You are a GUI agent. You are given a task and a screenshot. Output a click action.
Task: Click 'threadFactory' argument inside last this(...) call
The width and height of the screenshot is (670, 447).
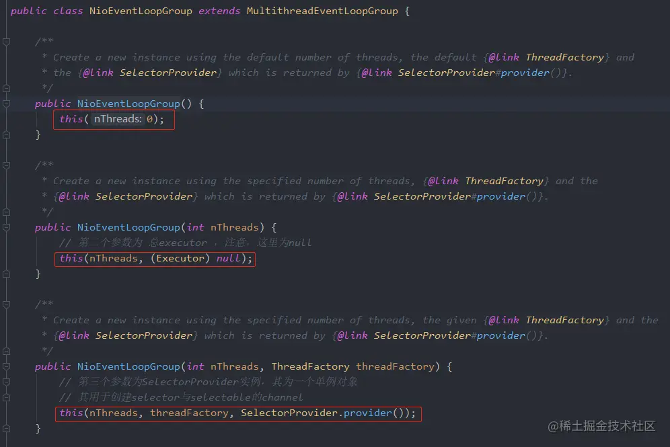tap(189, 413)
